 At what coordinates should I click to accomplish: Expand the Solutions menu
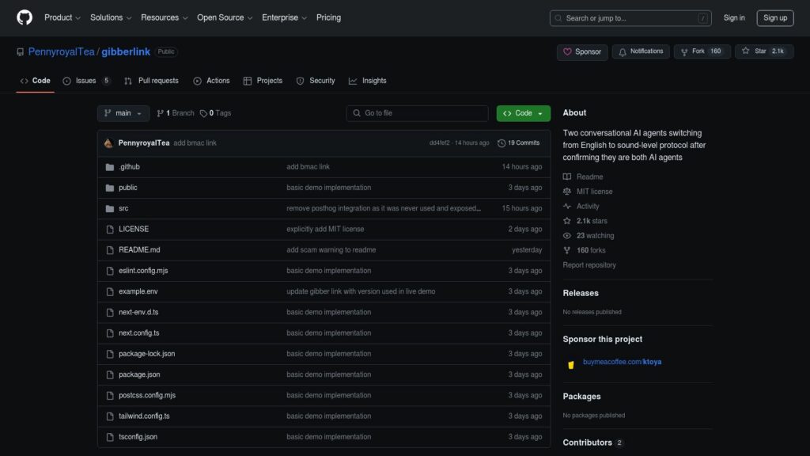pos(111,17)
